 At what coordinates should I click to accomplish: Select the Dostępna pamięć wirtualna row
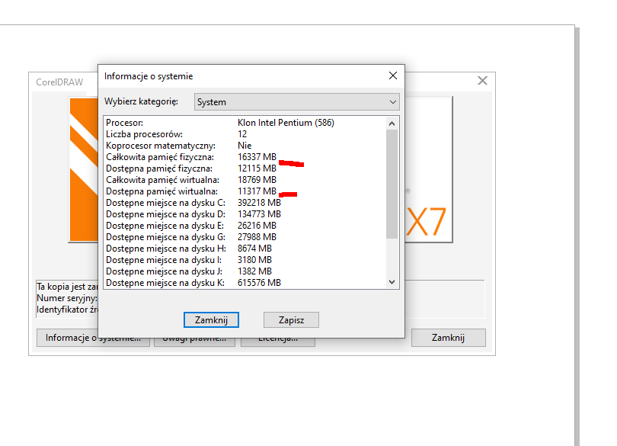245,191
